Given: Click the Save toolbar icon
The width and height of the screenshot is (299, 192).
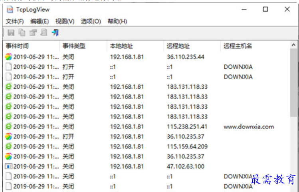Looking at the screenshot, I should coord(11,32).
